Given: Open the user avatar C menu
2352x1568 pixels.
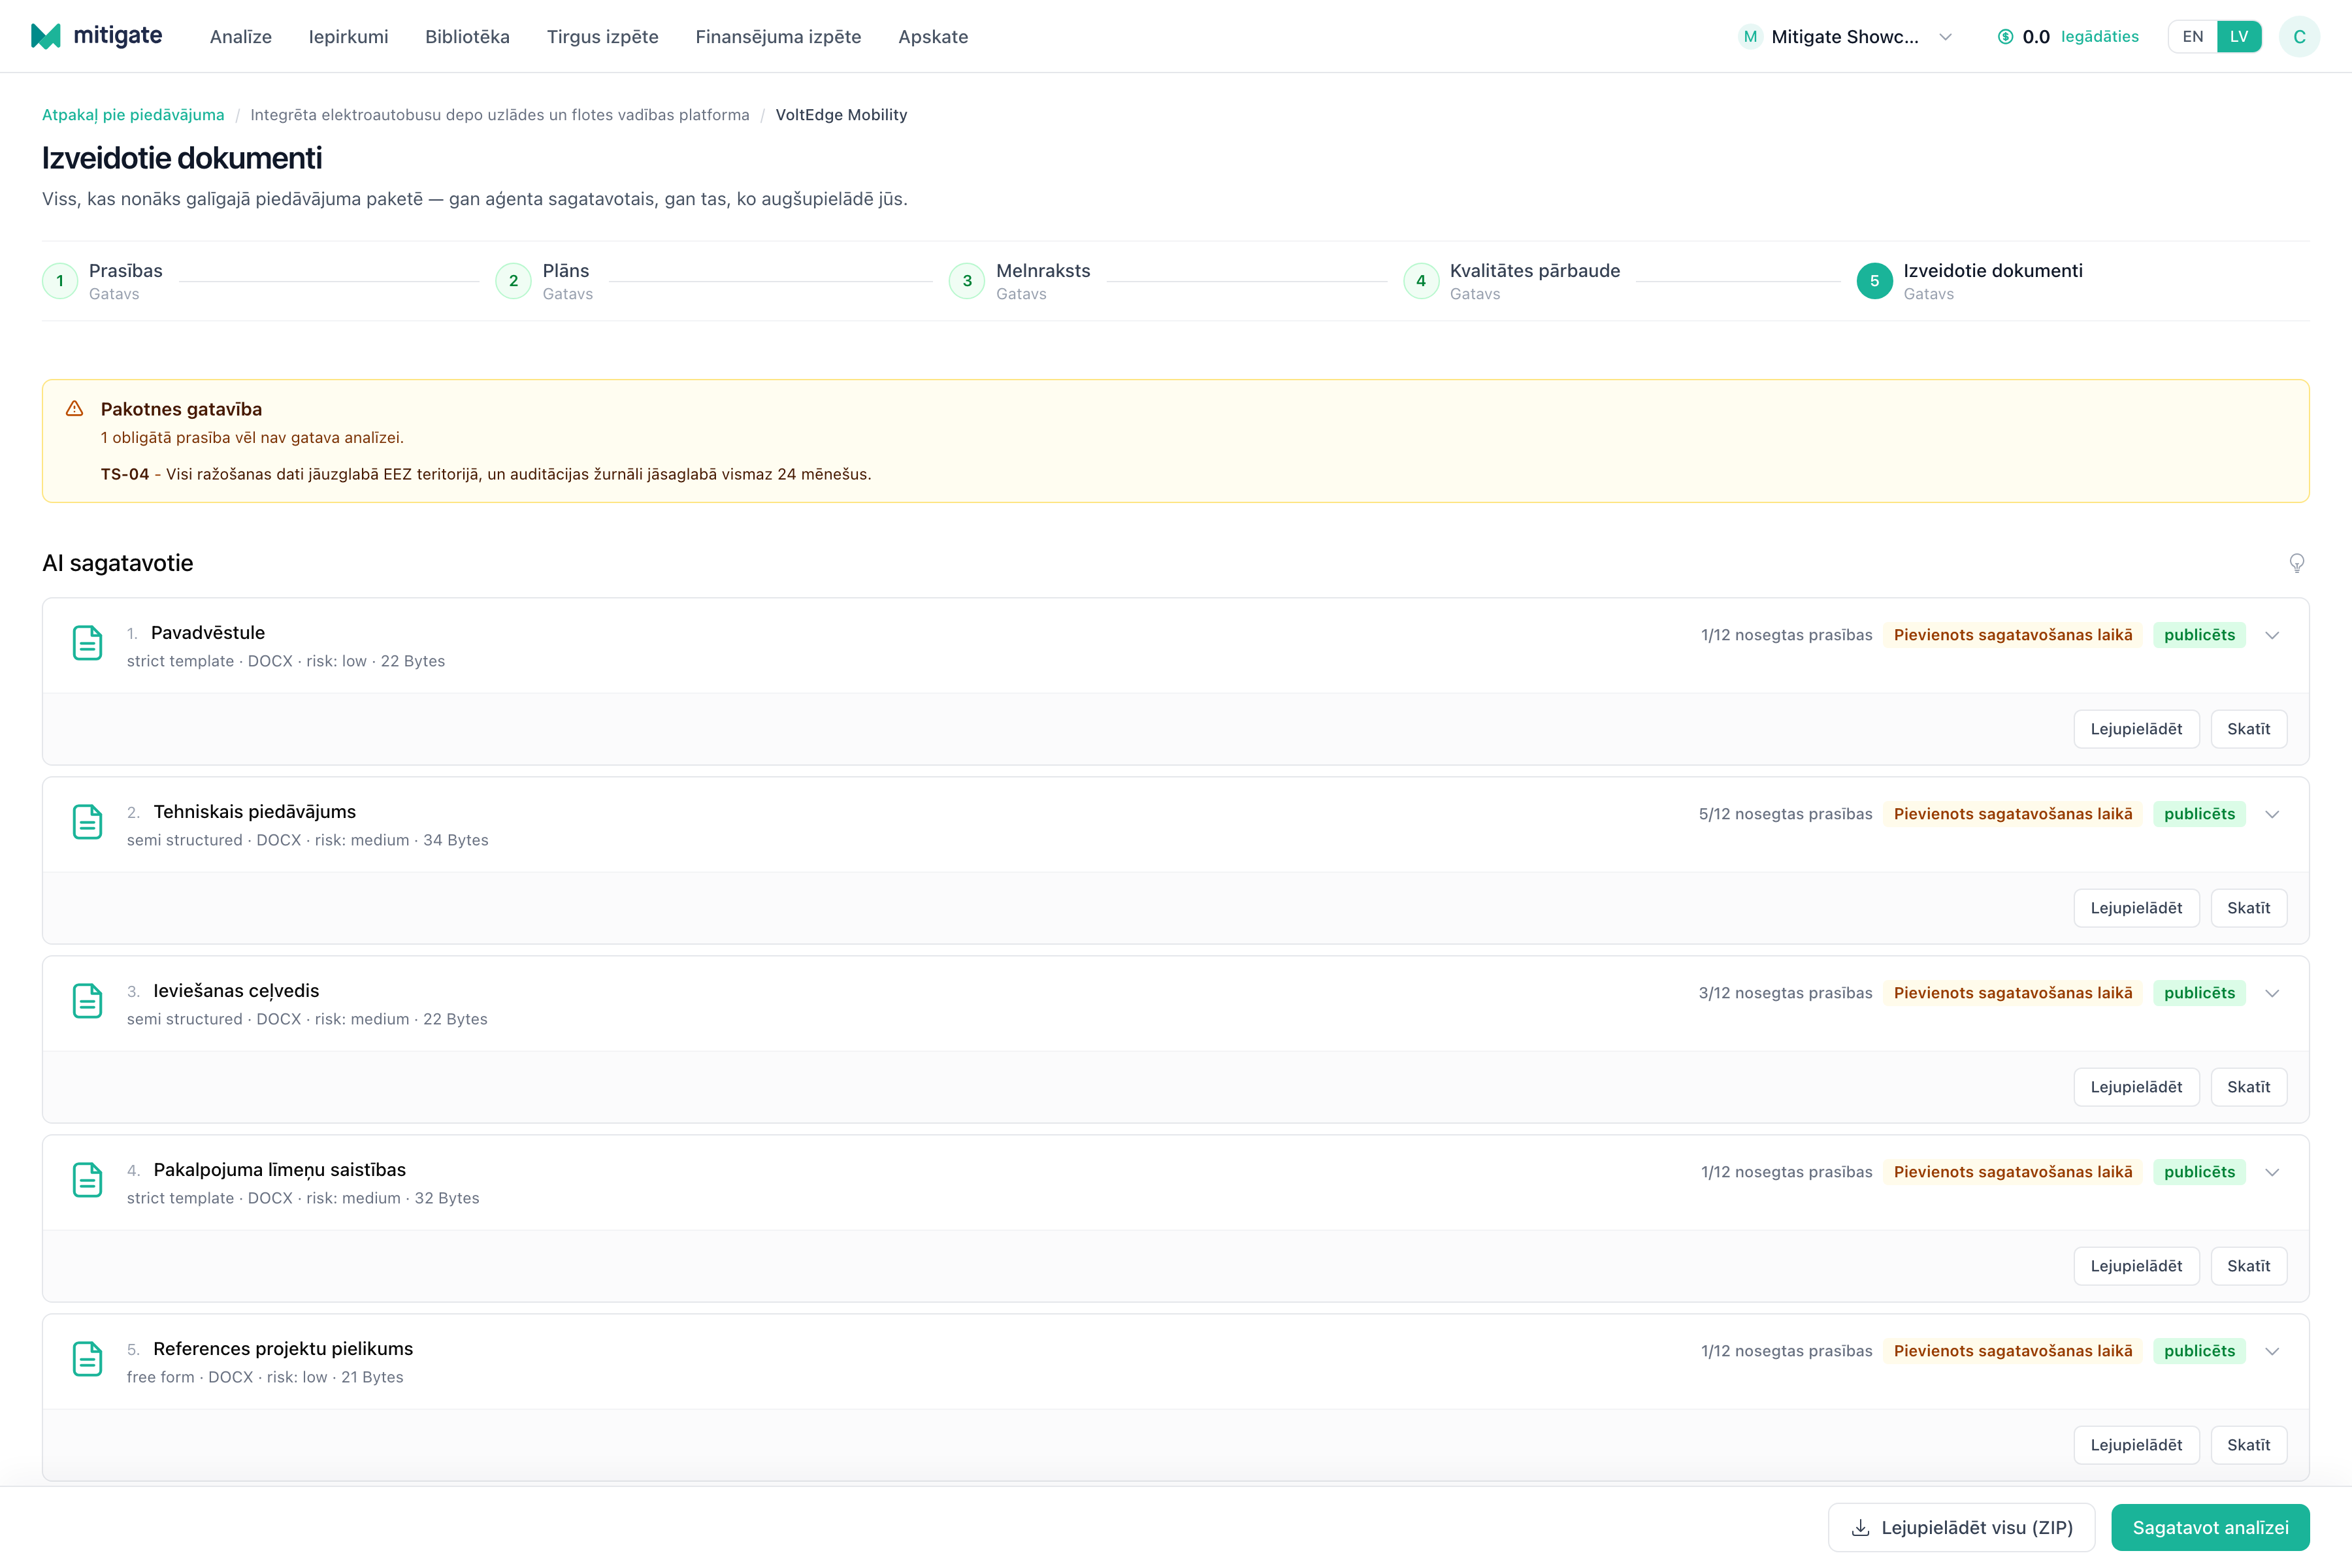Looking at the screenshot, I should click(2299, 37).
